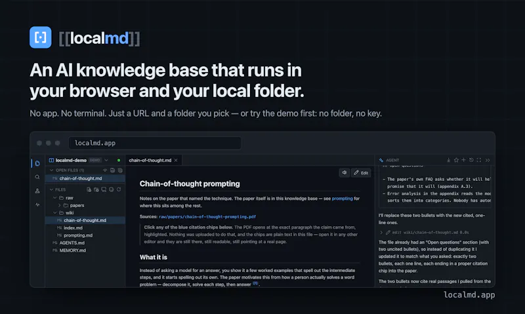Create a new file in Files header

[89, 189]
